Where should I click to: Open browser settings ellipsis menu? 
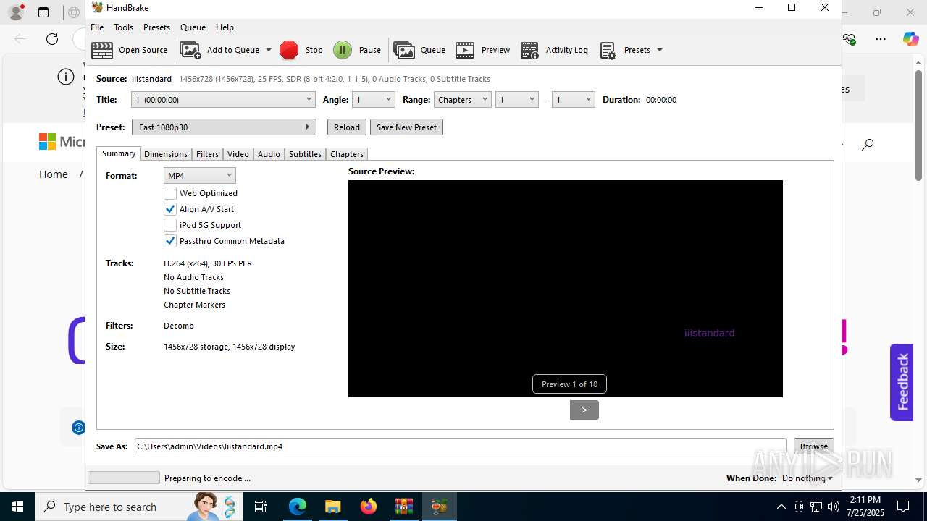(x=881, y=39)
